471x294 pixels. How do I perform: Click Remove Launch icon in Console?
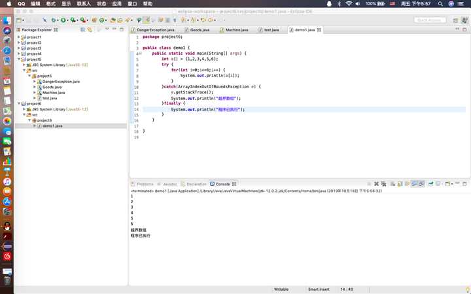click(x=376, y=184)
